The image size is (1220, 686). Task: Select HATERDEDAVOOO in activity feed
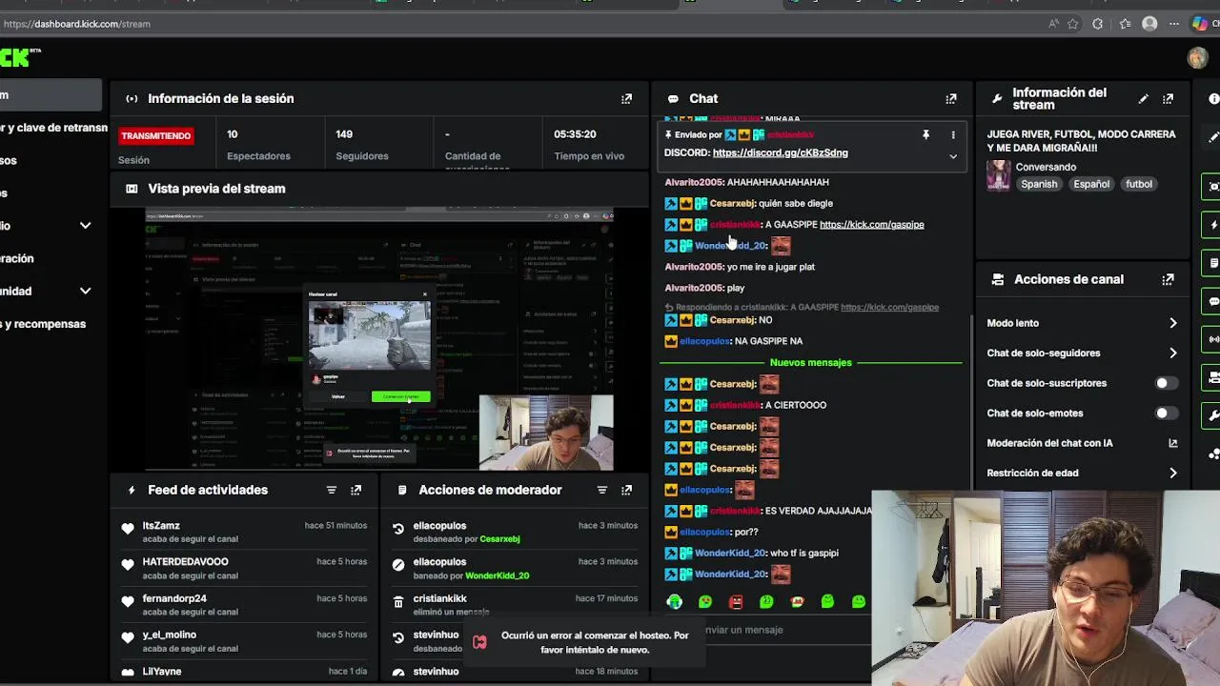(185, 562)
